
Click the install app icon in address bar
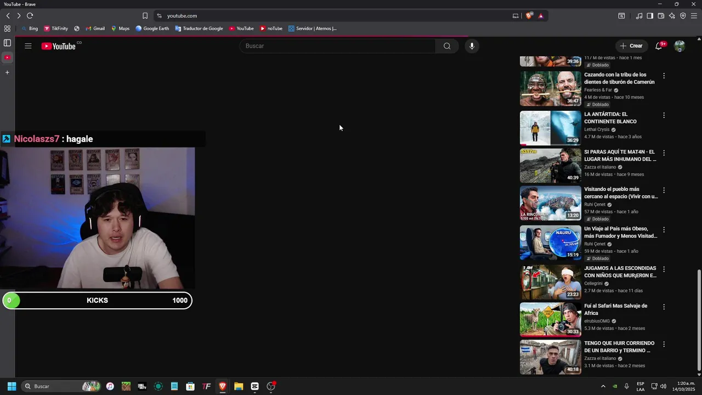[516, 16]
